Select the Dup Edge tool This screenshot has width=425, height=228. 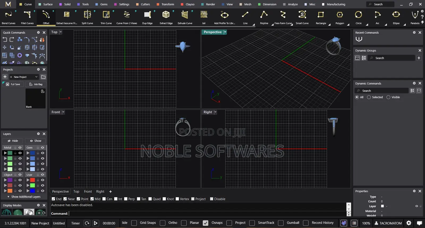[x=147, y=18]
